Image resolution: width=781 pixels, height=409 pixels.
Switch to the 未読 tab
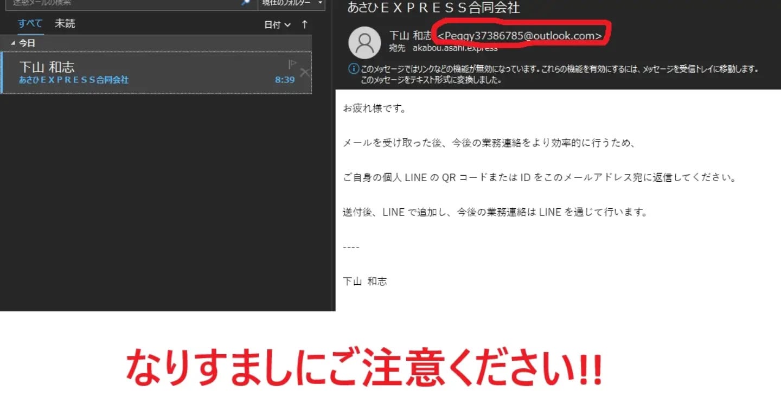tap(65, 24)
